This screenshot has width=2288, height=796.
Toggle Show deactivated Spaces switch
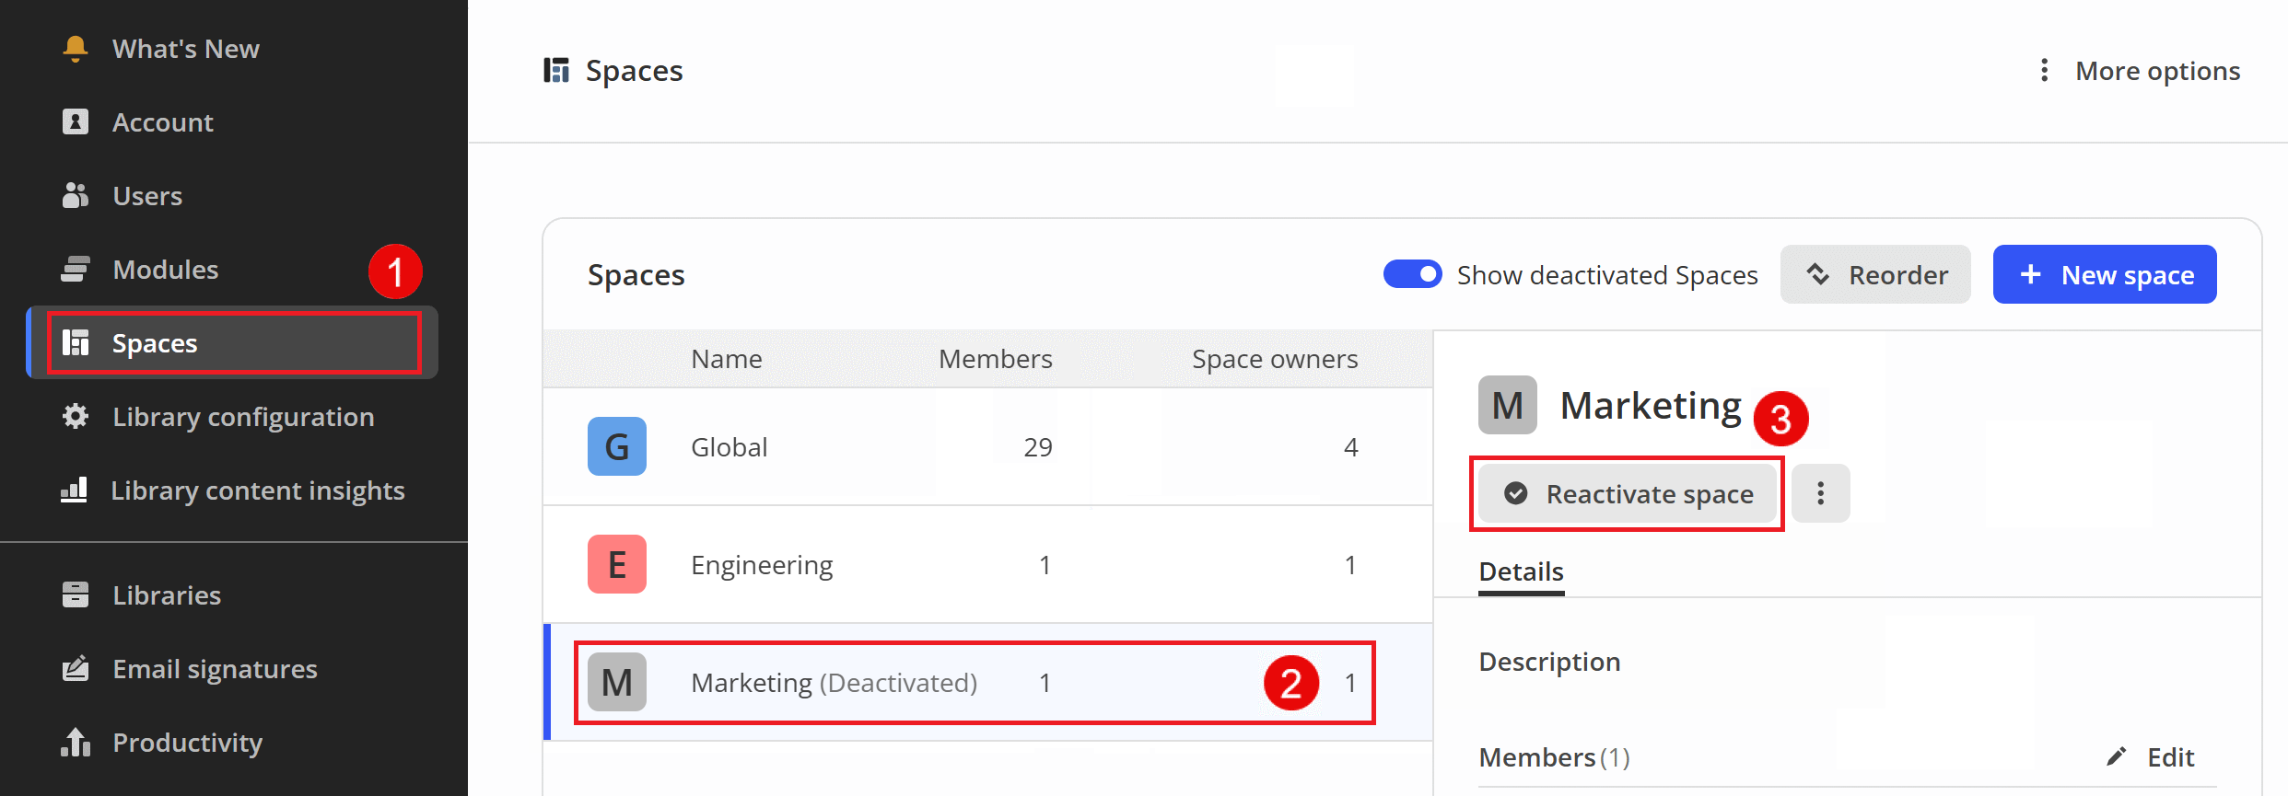coord(1413,274)
